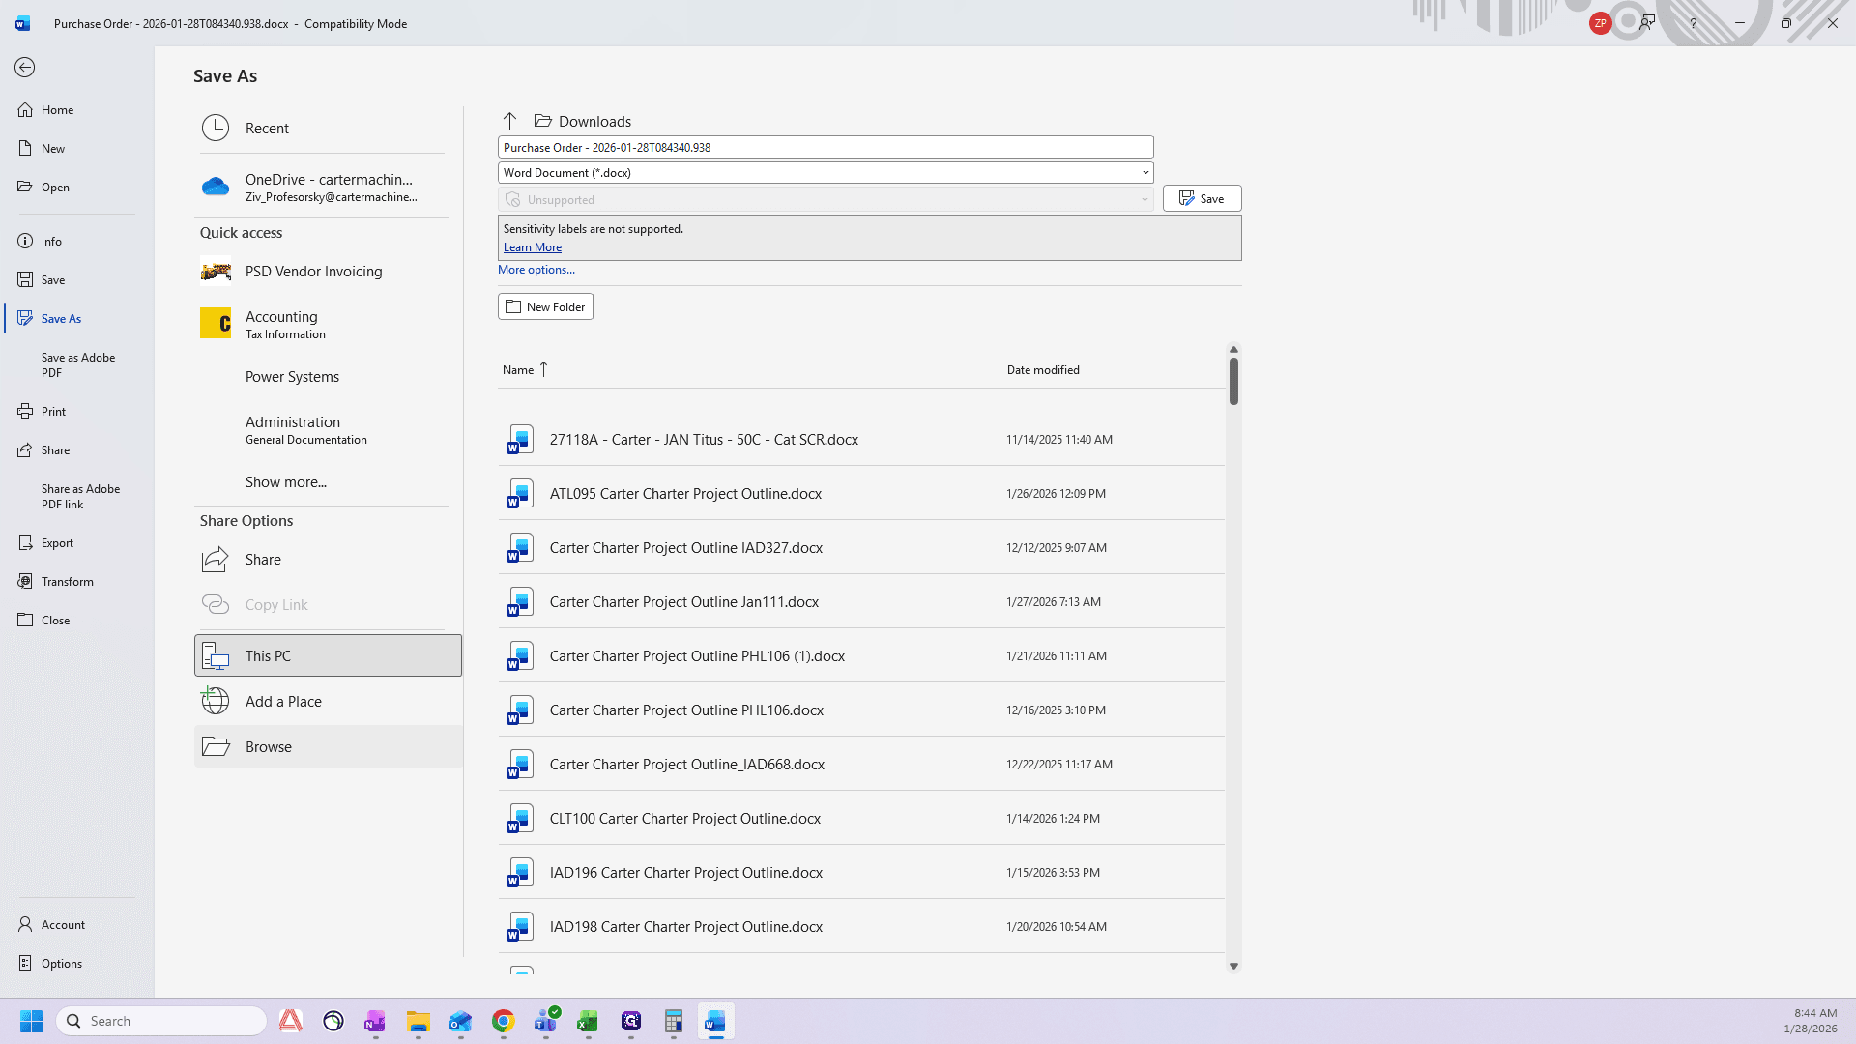Open Outlook from the taskbar
The width and height of the screenshot is (1856, 1044).
pyautogui.click(x=460, y=1021)
